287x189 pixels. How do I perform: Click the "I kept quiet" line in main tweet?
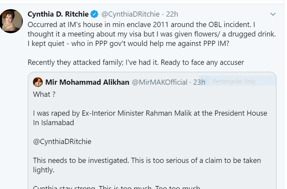pyautogui.click(x=128, y=44)
